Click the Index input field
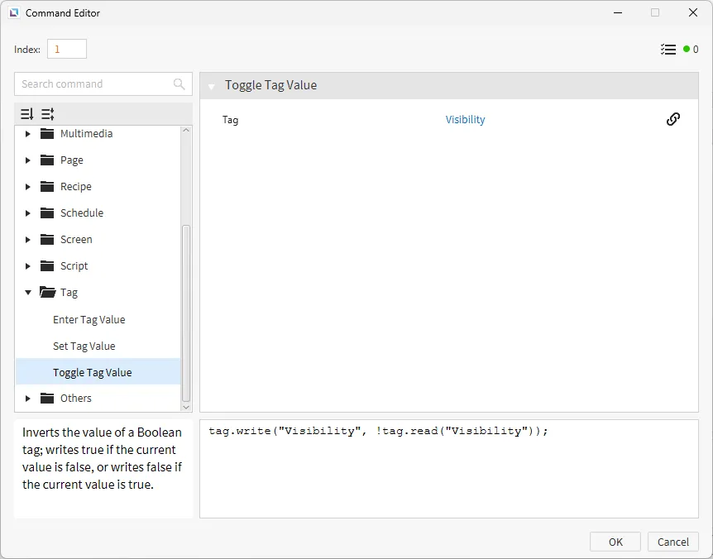This screenshot has width=713, height=559. (66, 50)
